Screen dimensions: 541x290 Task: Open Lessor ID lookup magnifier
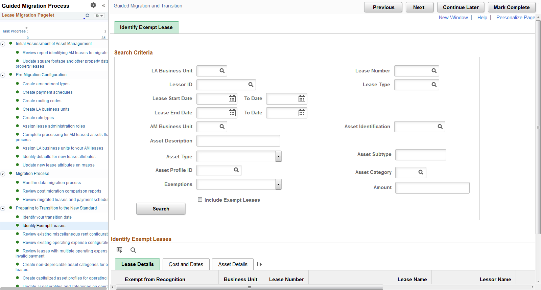coord(251,85)
